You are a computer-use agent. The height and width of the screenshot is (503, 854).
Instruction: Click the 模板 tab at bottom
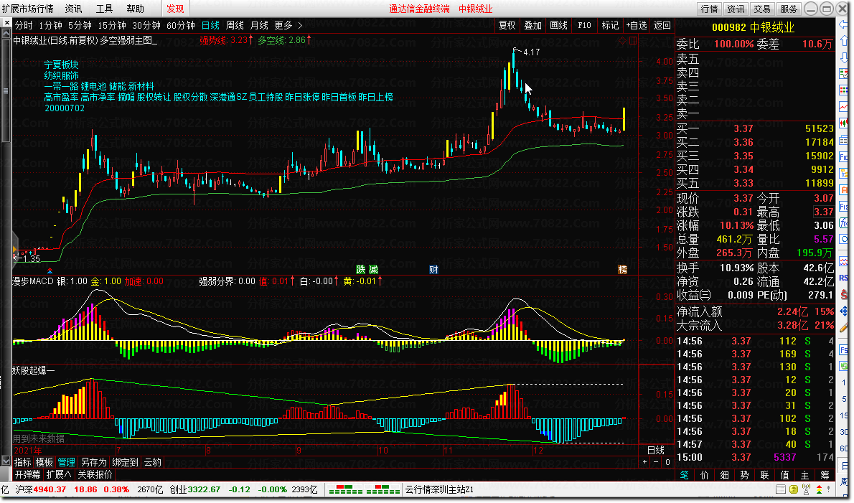(44, 462)
